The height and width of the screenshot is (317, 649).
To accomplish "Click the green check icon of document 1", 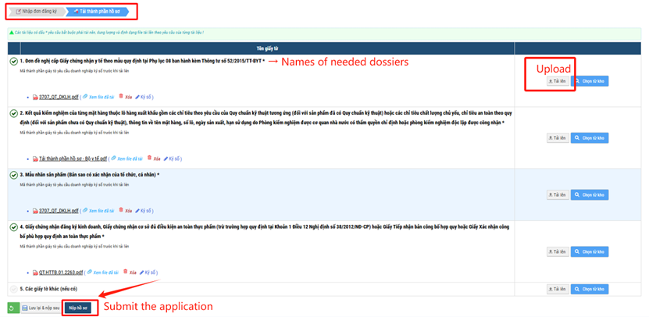I will 13,62.
